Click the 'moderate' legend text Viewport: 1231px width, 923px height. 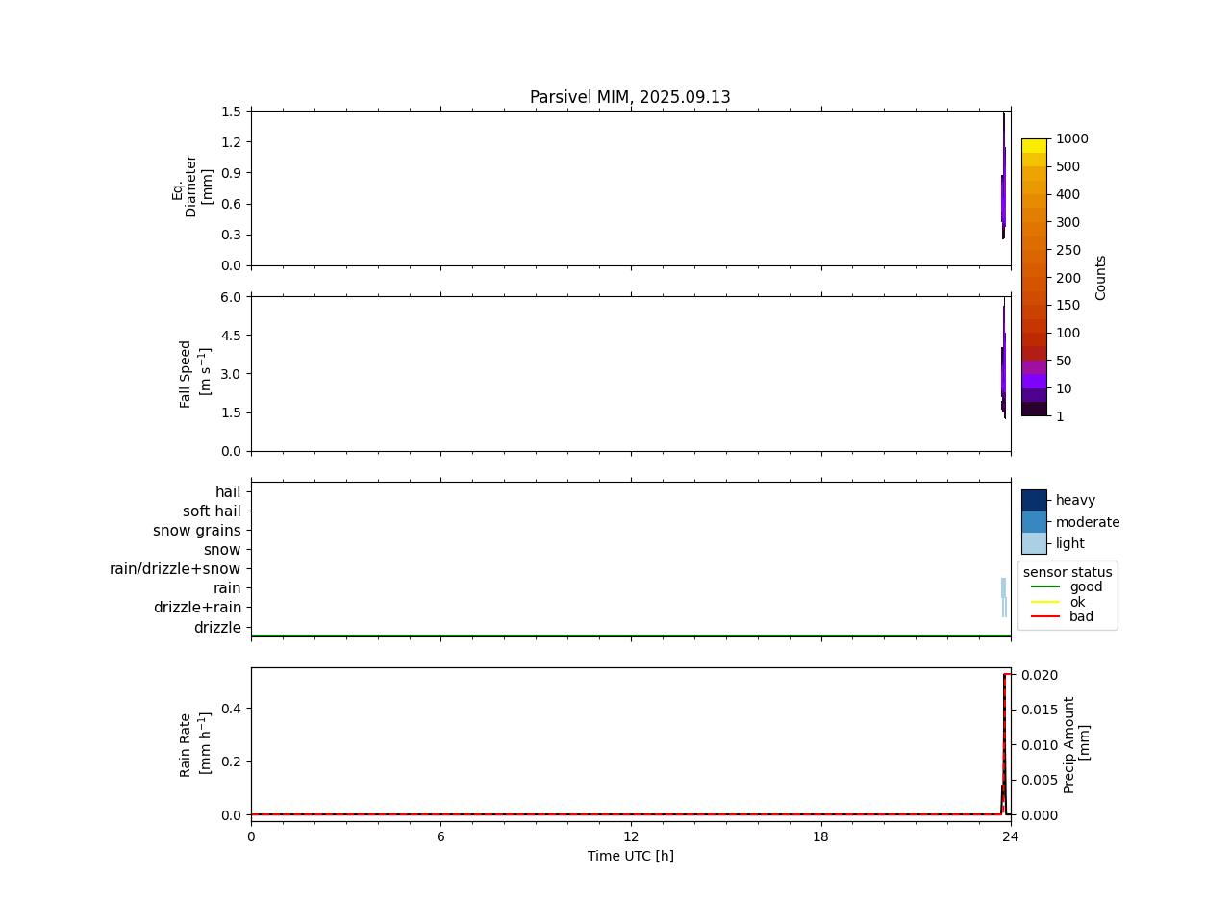[1088, 522]
